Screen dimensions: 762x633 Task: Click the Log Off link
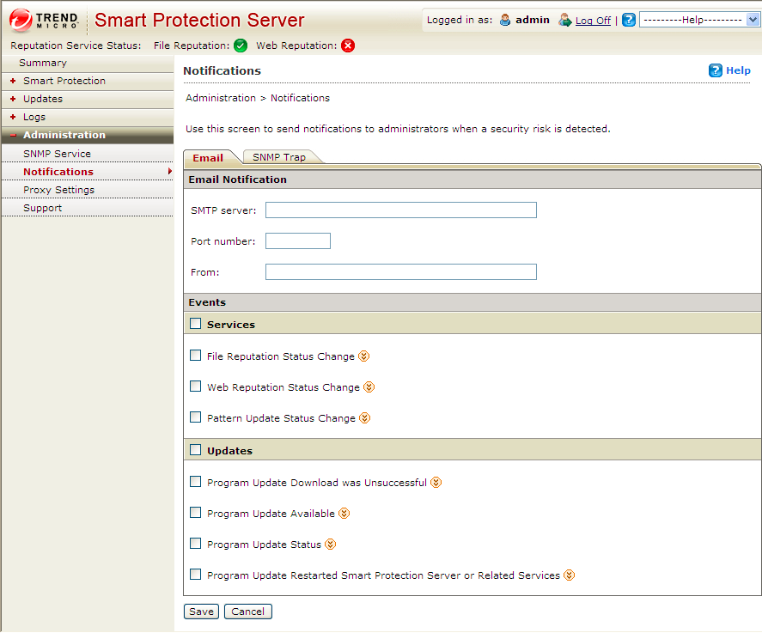(593, 20)
